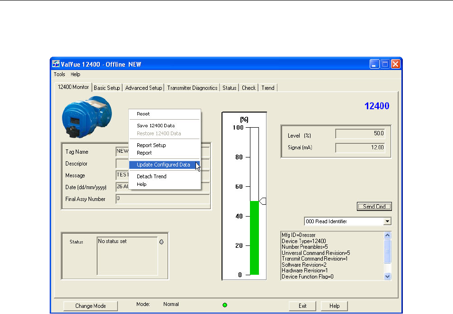453x314 pixels.
Task: Click the green mode indicator light
Action: point(225,305)
